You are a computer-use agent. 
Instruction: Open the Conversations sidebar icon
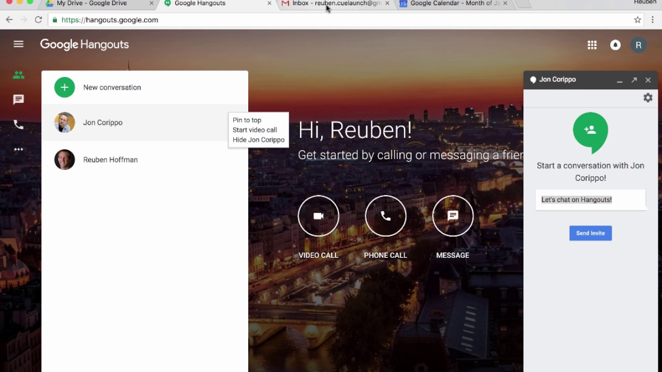point(19,100)
